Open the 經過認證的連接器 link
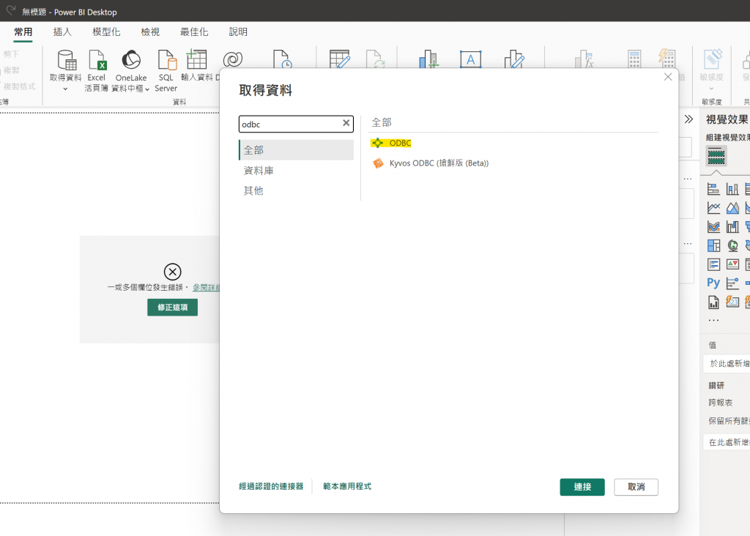Screen dimensions: 750x536 click(x=271, y=486)
